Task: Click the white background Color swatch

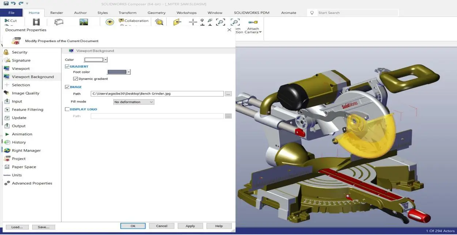Action: tap(94, 60)
